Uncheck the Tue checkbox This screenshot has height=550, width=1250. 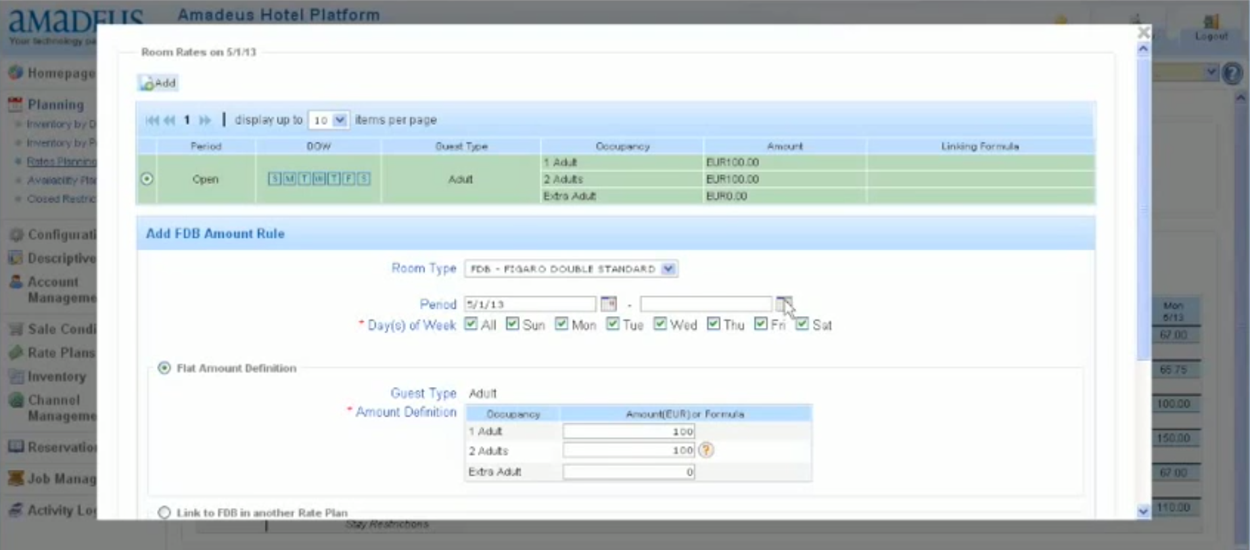coord(613,324)
